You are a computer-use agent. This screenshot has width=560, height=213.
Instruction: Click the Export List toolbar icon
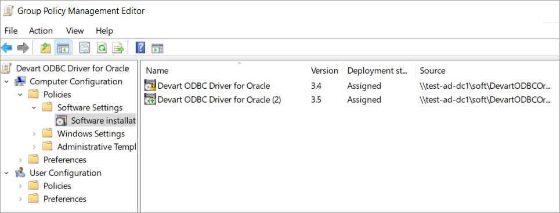[118, 48]
